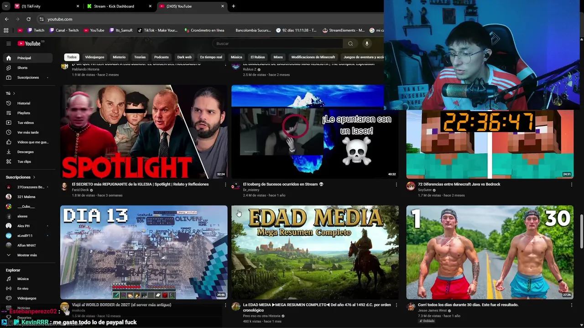Open Alex PH subscription channel
Viewport: 584px width, 328px height.
29,226
